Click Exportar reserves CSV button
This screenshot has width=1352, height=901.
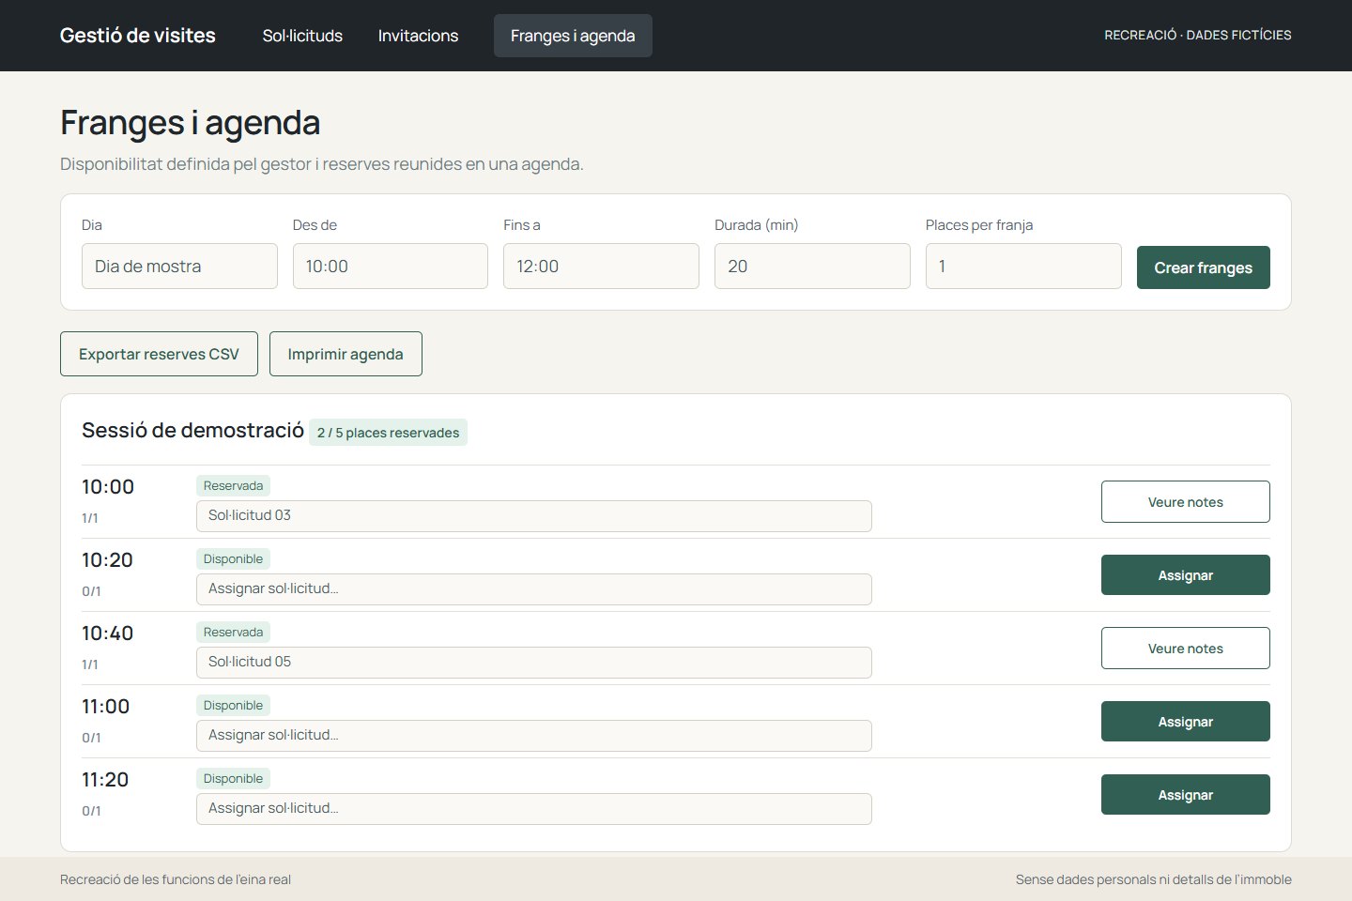point(159,354)
